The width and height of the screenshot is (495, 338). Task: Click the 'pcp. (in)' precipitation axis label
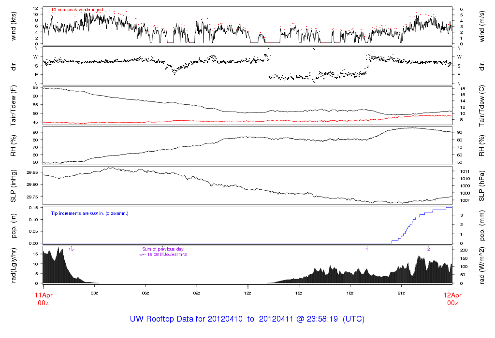pyautogui.click(x=13, y=225)
